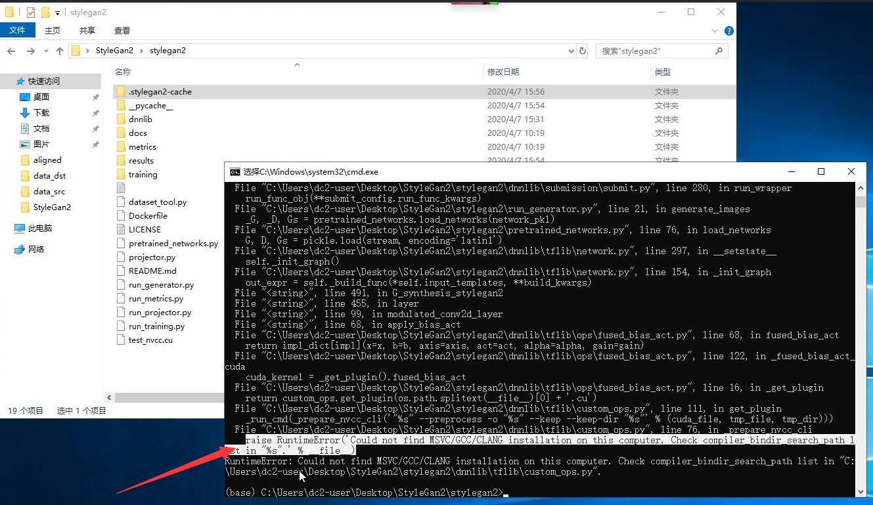Open data_src folder in navigation pane
This screenshot has height=505, width=873.
[x=49, y=192]
